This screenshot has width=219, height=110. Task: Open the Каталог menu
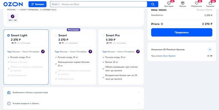coord(37,4)
